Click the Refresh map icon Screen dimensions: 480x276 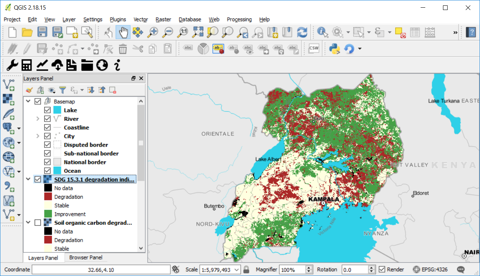click(302, 32)
